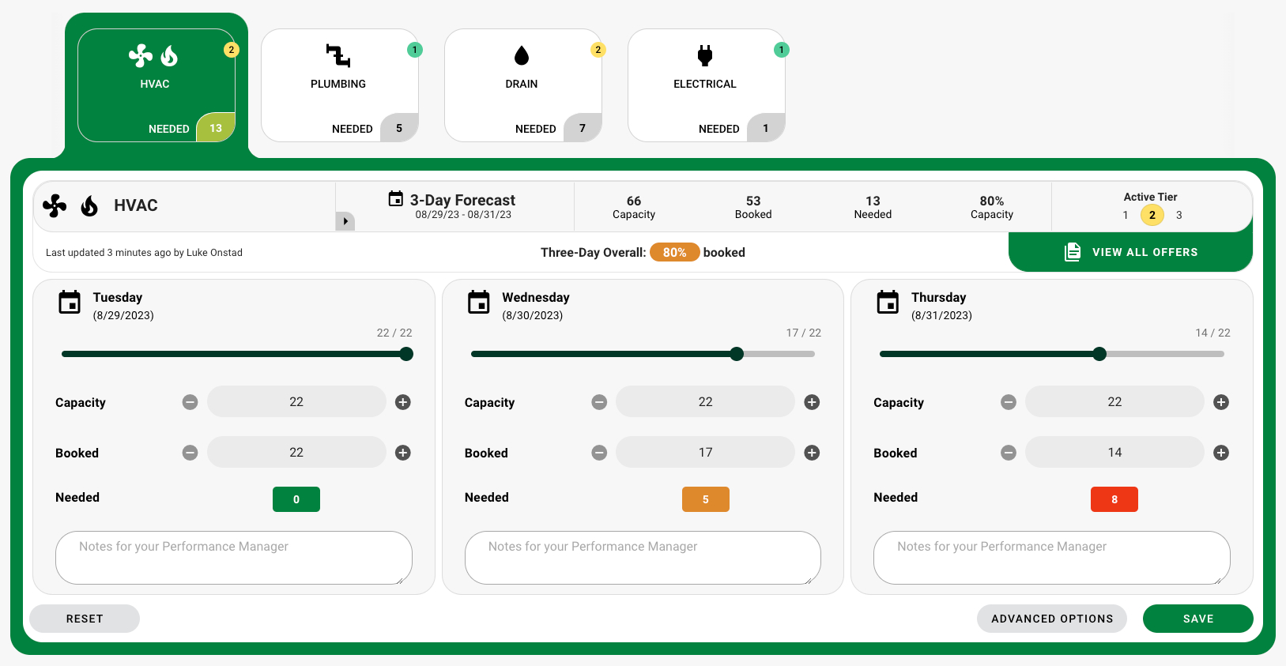The height and width of the screenshot is (666, 1286).
Task: Decrease Tuesday Booked with minus
Action: pyautogui.click(x=190, y=453)
